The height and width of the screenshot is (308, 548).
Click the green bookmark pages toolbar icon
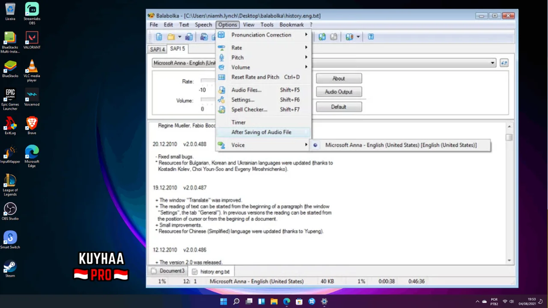click(322, 37)
